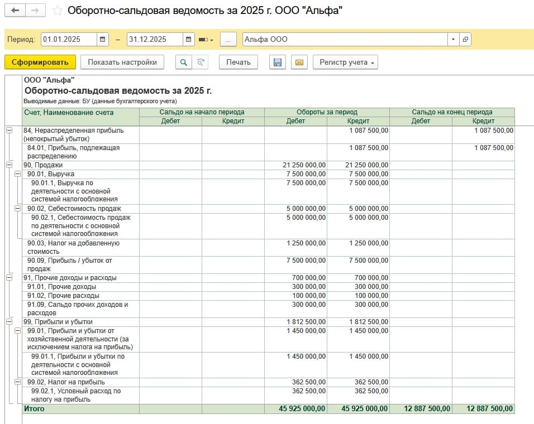Open the organization dropdown list
This screenshot has height=424, width=534.
click(452, 40)
